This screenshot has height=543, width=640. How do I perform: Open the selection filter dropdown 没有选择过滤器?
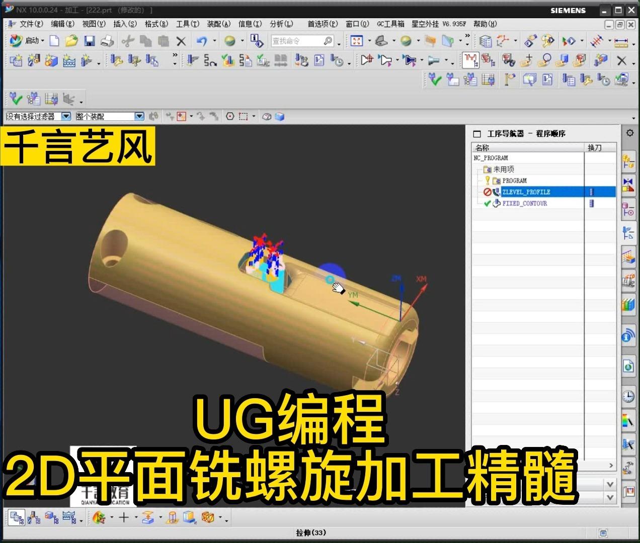pos(66,116)
